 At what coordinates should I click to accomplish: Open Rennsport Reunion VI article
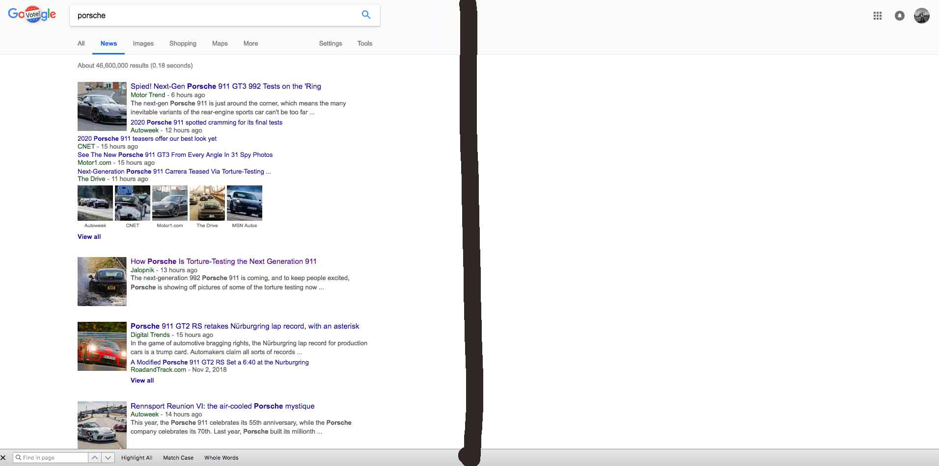click(222, 406)
